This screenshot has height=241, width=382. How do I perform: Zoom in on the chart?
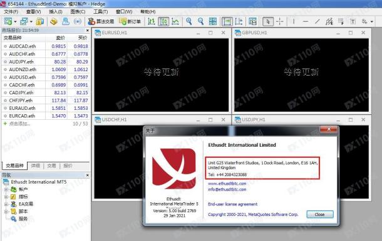click(188, 22)
